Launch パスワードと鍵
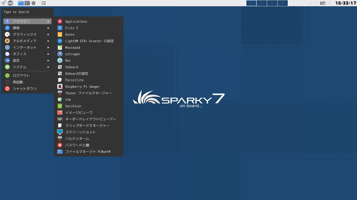Screen dimensions: 357x200 [x=88, y=145]
